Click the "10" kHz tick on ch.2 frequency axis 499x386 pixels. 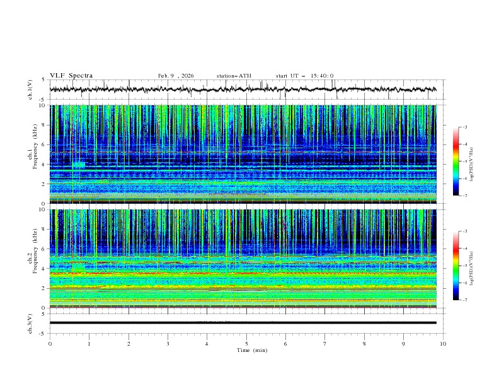[x=43, y=209]
